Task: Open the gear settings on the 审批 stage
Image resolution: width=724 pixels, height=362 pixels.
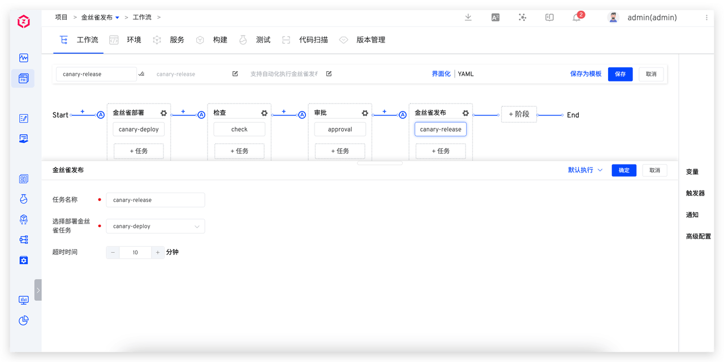Action: (x=364, y=113)
